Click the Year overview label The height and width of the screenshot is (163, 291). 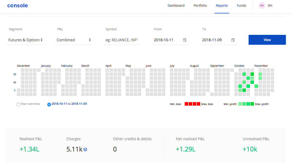point(30,104)
